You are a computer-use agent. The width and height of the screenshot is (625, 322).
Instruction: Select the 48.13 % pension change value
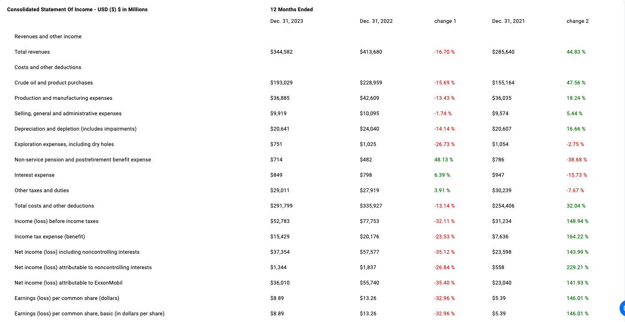coord(443,160)
